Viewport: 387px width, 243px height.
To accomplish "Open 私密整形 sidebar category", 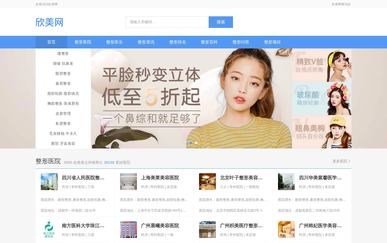I will coord(63,123).
